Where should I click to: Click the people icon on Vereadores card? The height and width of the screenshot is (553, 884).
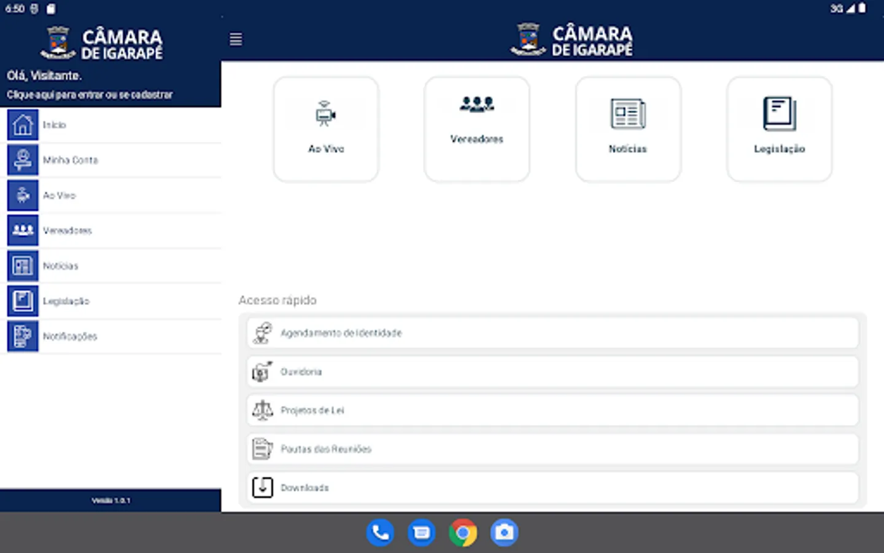pos(477,104)
